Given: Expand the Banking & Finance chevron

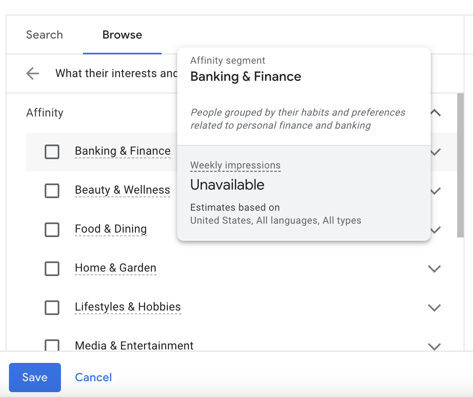Looking at the screenshot, I should 436,152.
